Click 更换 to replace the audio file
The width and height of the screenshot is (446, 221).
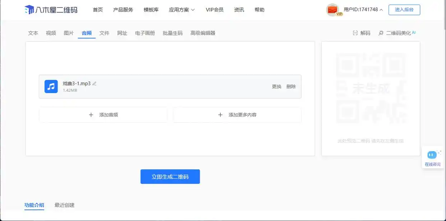pyautogui.click(x=277, y=87)
